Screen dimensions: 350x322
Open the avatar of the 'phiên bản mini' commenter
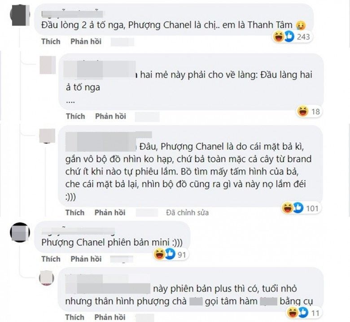click(20, 232)
